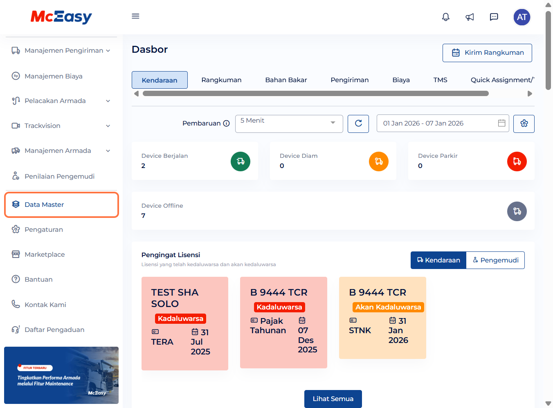Image resolution: width=553 pixels, height=408 pixels.
Task: Switch to the Bahan Bakar tab
Action: point(286,80)
